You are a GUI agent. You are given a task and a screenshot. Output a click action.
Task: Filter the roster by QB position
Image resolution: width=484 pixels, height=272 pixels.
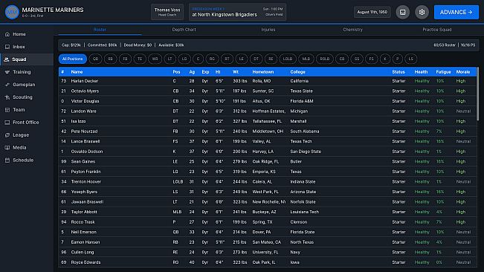point(96,59)
